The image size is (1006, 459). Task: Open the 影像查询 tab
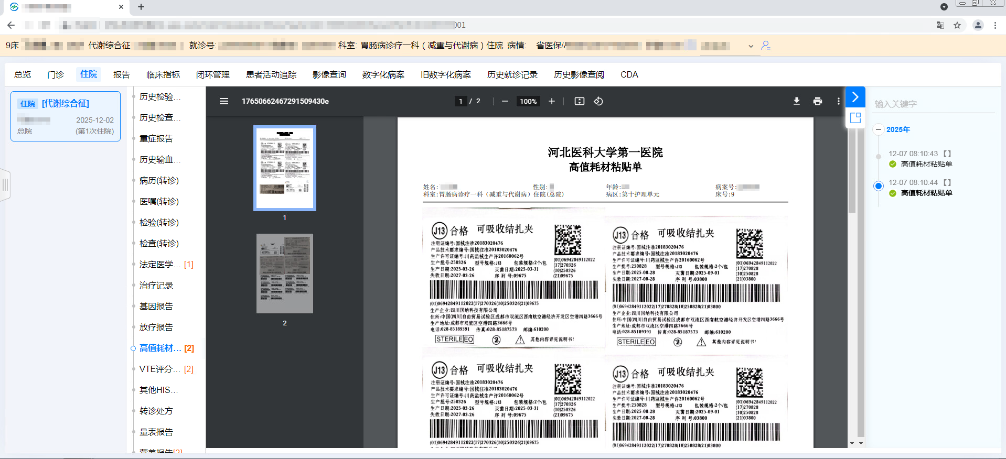click(x=329, y=74)
